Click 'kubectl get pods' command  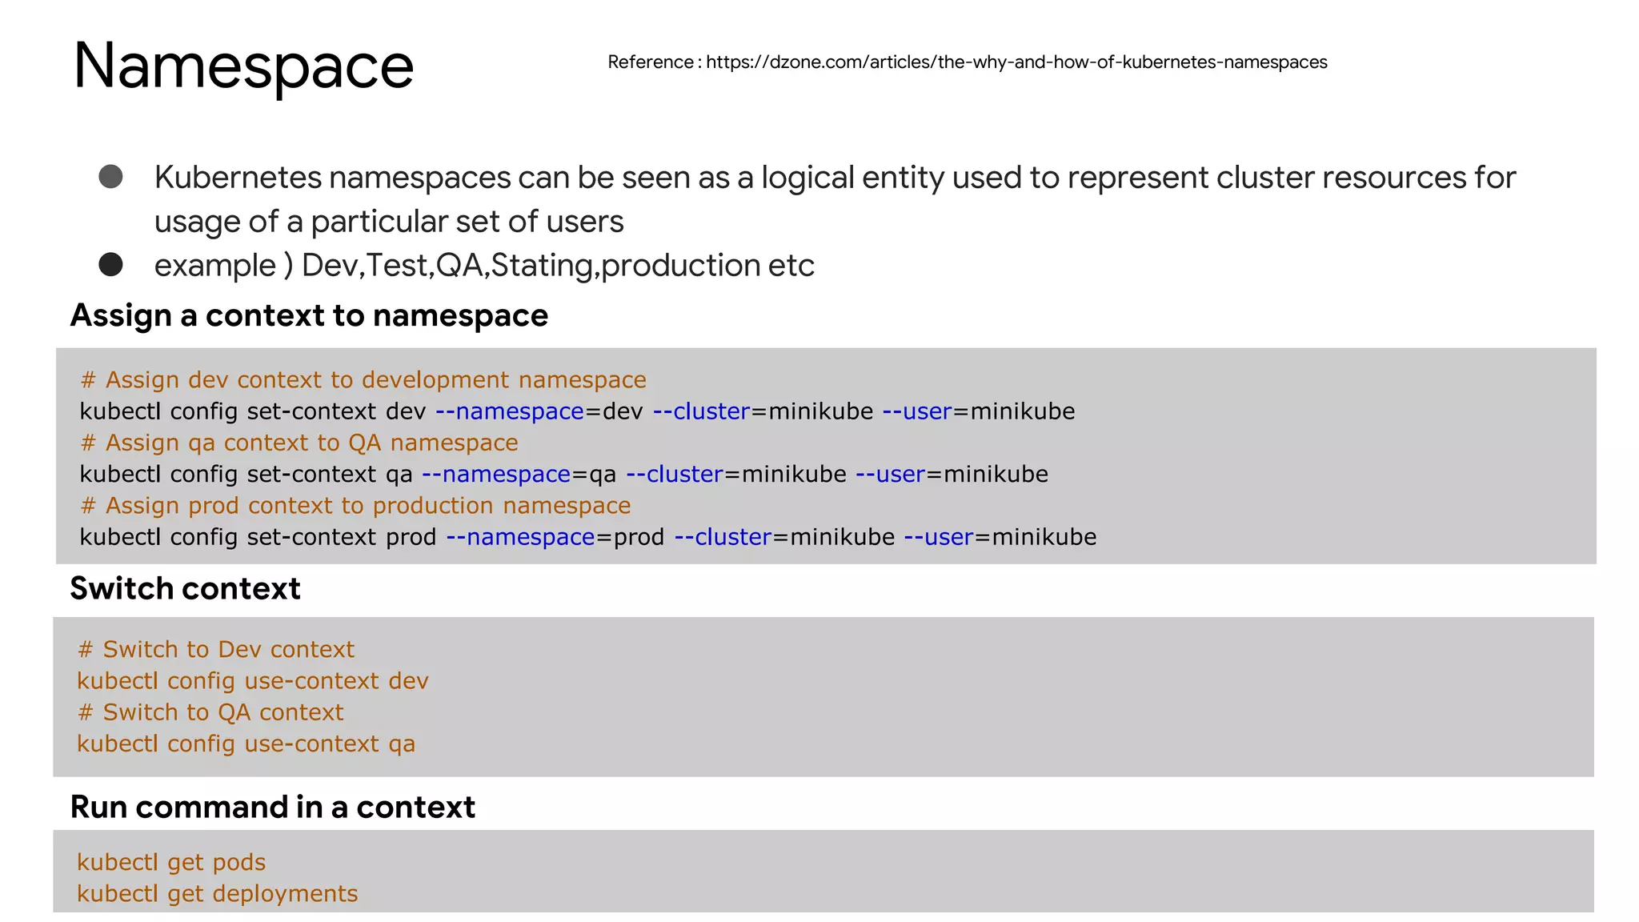coord(171,862)
